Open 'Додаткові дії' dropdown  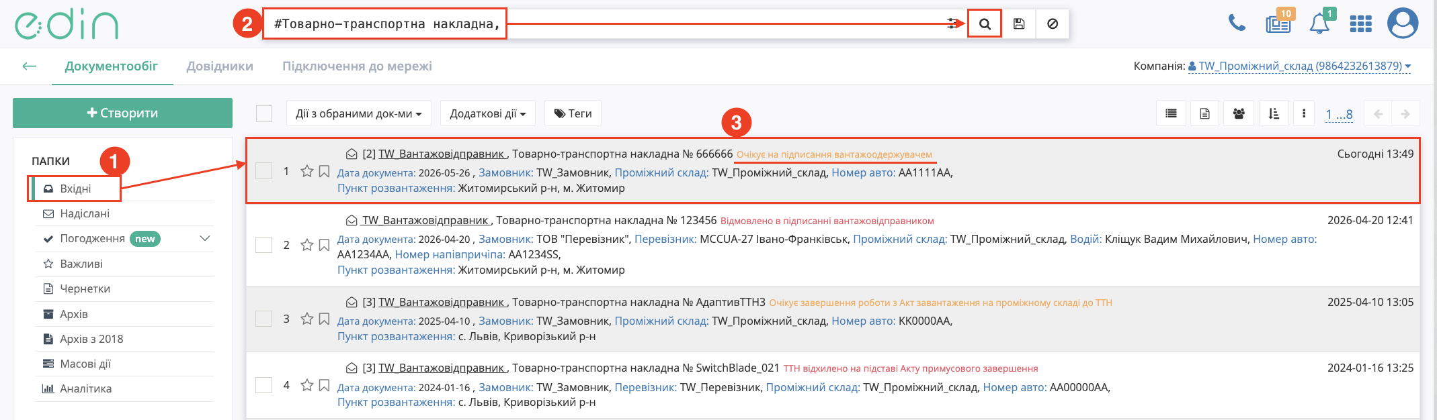point(487,113)
